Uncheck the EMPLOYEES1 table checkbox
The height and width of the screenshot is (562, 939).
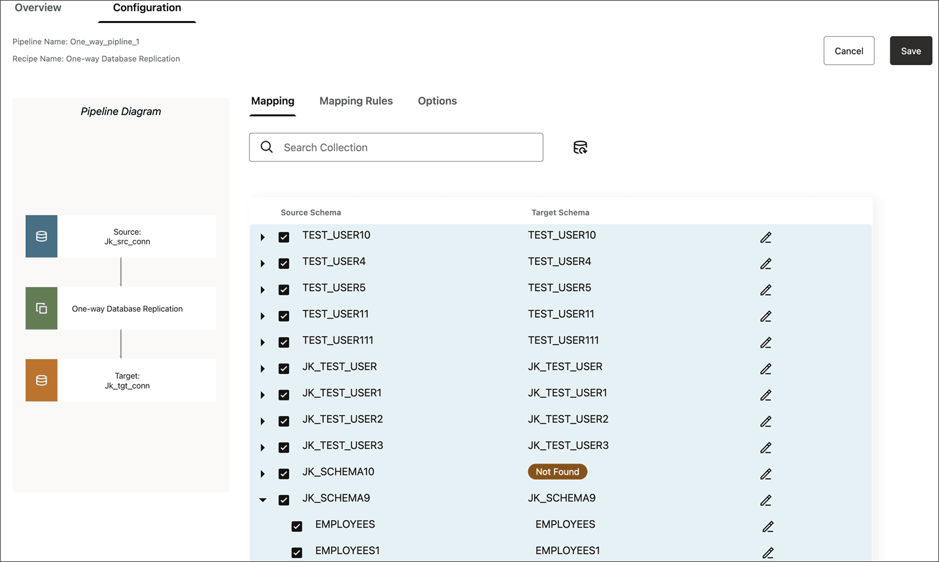(x=296, y=552)
